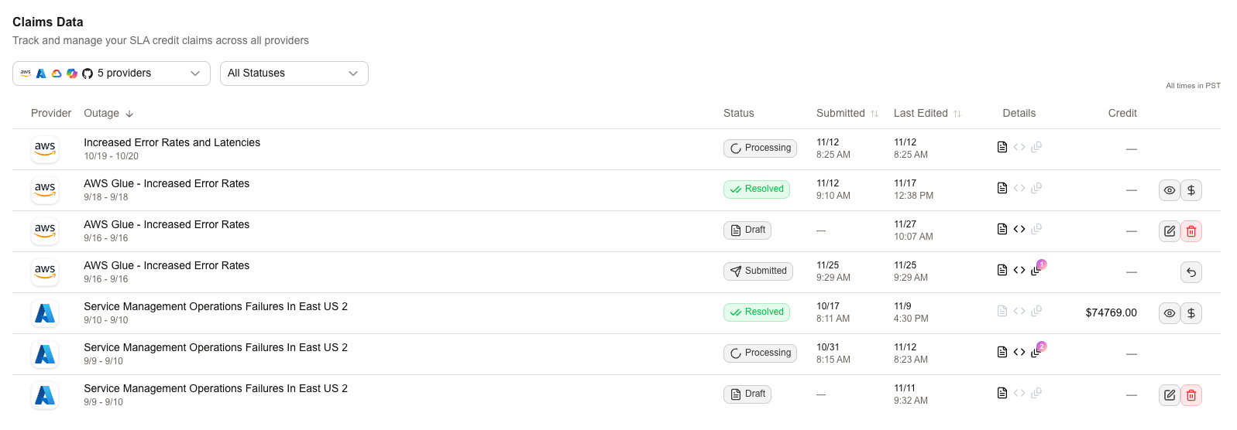Expand the All Statuses dropdown
1237x430 pixels.
point(294,73)
